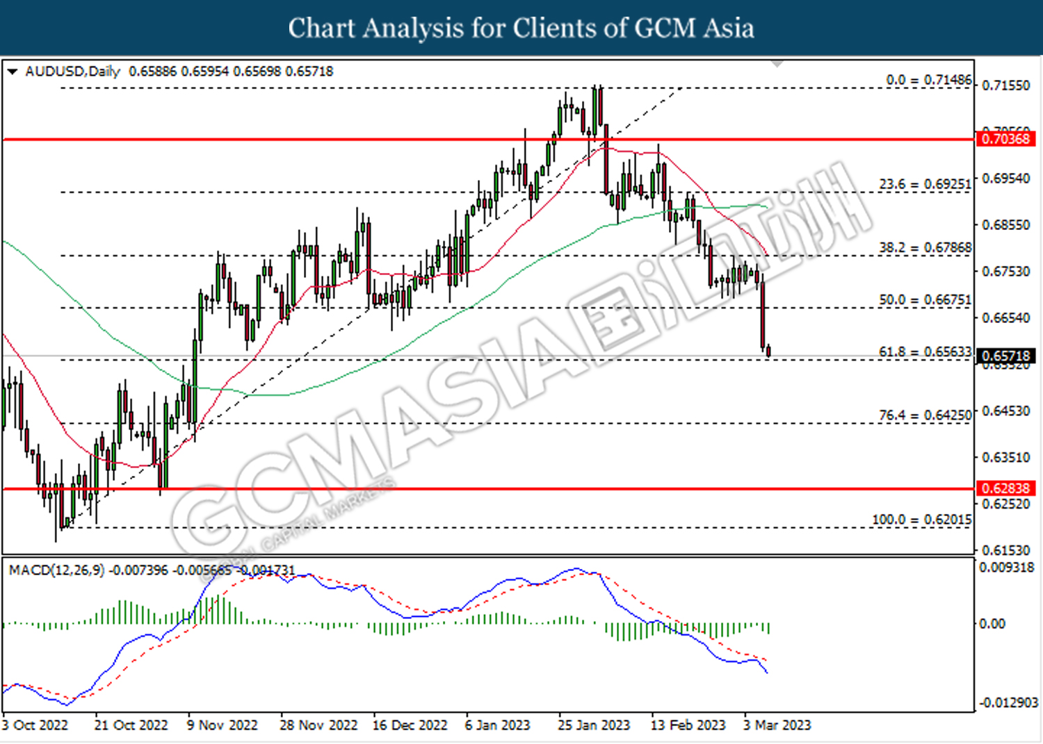Select the red resistance price label 0.70368
This screenshot has height=744, width=1043.
[x=1005, y=139]
